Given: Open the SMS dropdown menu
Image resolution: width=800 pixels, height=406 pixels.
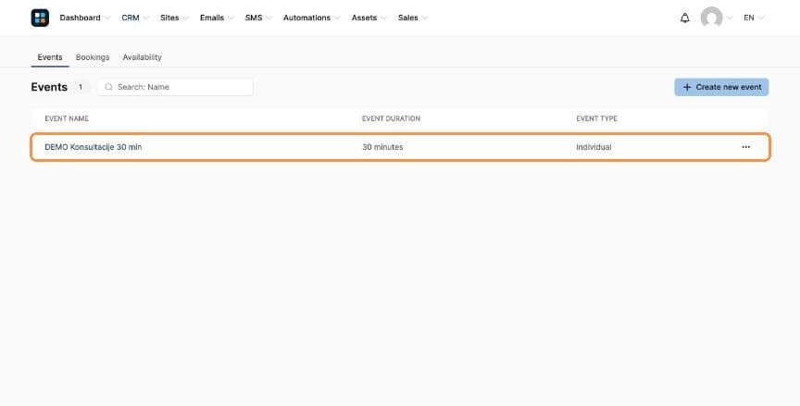Looking at the screenshot, I should point(258,18).
